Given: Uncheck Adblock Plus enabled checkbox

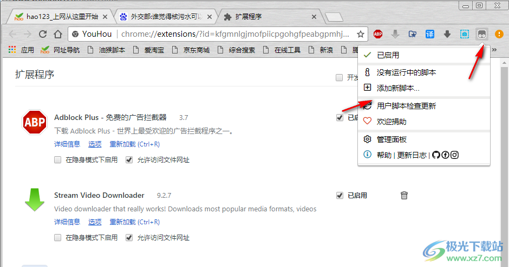Looking at the screenshot, I should [x=340, y=117].
